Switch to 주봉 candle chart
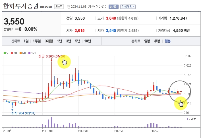The height and width of the screenshot is (138, 201). coord(157,41)
